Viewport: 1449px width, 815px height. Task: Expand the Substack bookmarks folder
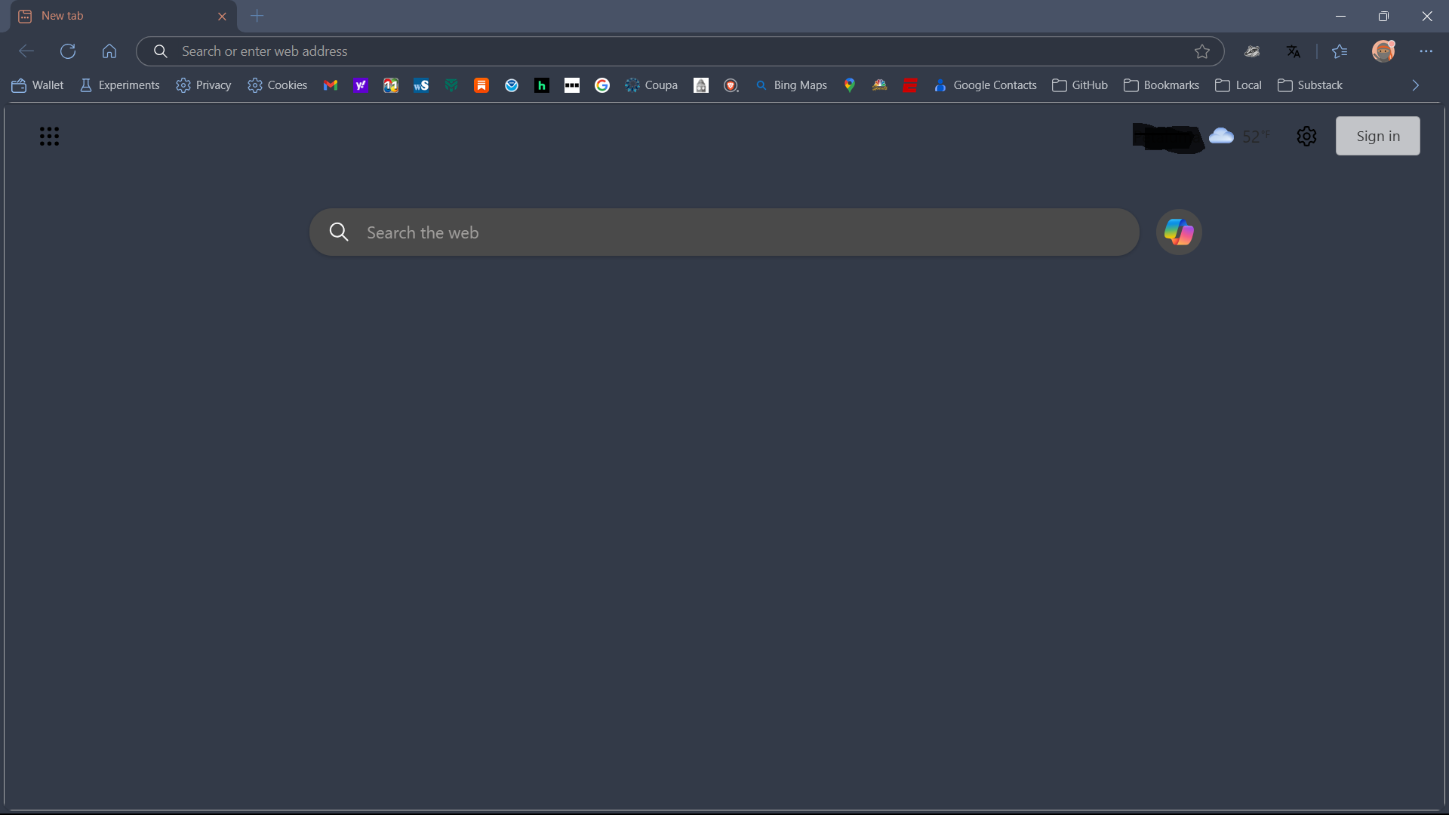pos(1310,85)
